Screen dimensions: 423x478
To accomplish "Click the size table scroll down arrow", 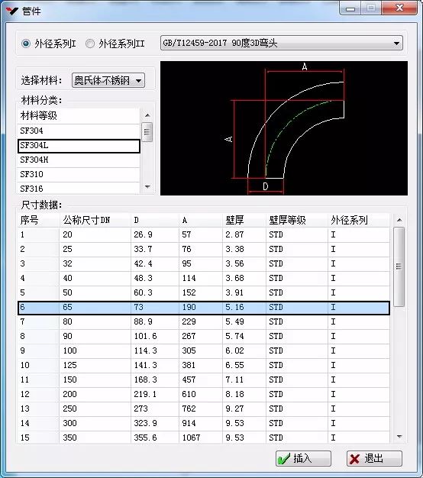I will (x=399, y=437).
